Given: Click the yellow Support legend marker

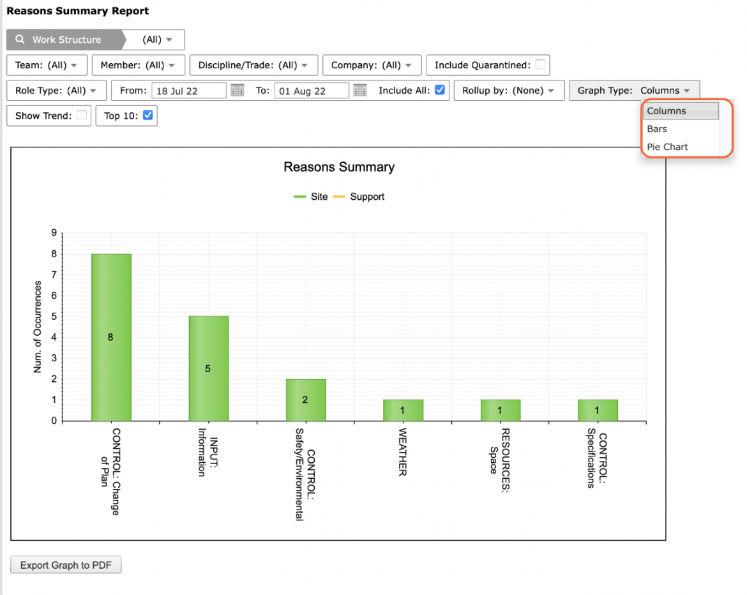Looking at the screenshot, I should (x=339, y=197).
